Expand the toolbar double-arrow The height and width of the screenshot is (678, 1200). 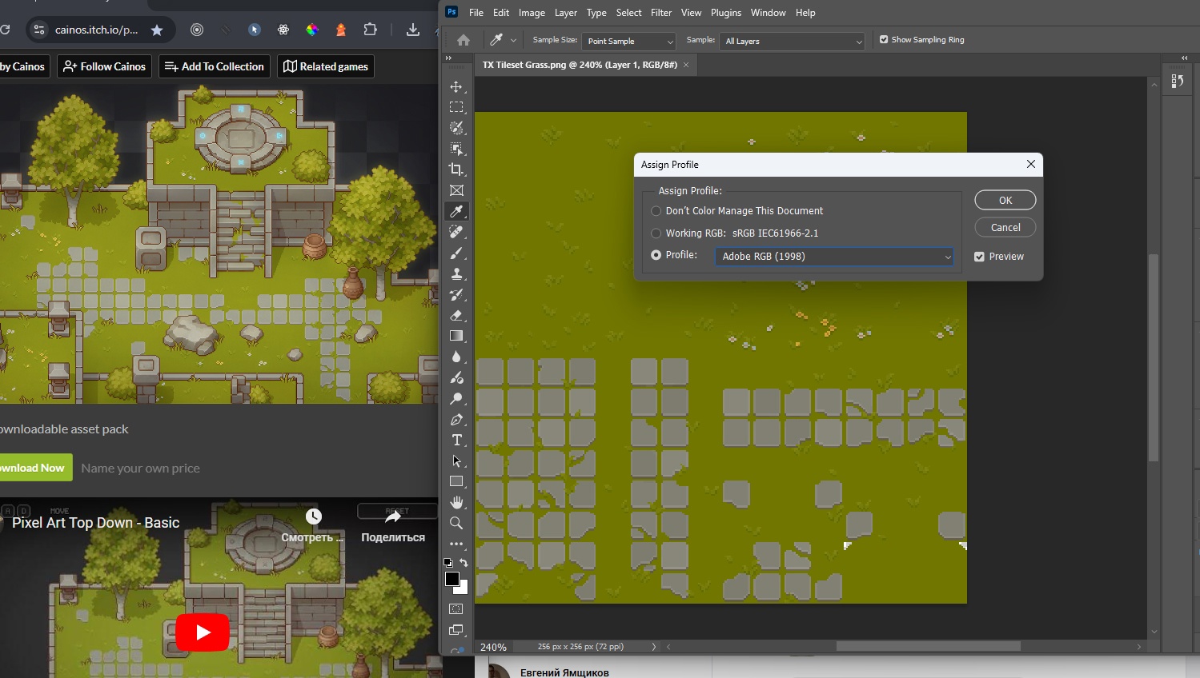click(448, 58)
